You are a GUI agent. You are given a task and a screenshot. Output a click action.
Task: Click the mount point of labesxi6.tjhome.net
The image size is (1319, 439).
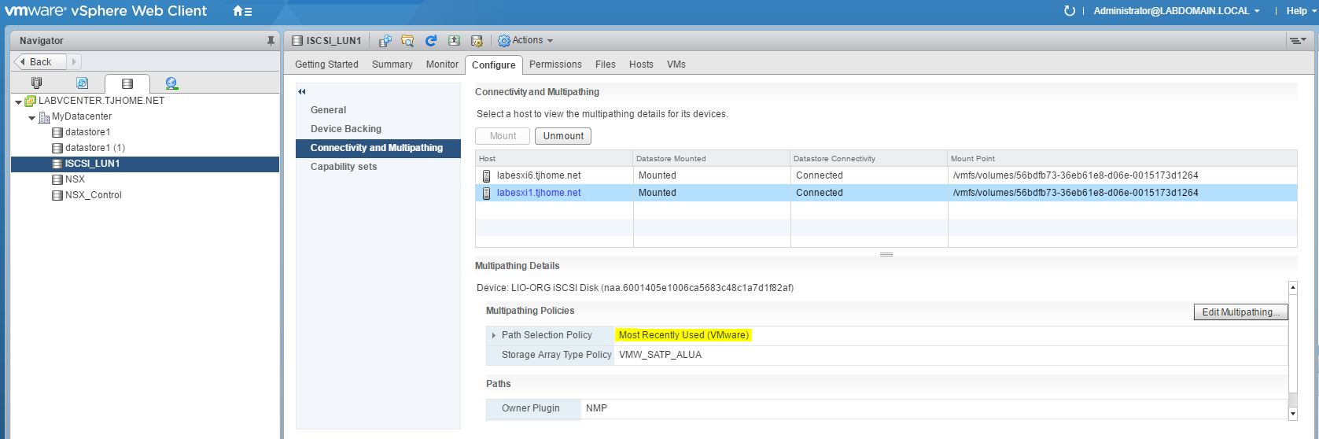coord(1075,175)
